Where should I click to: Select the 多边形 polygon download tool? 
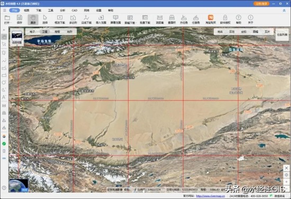(x=73, y=19)
